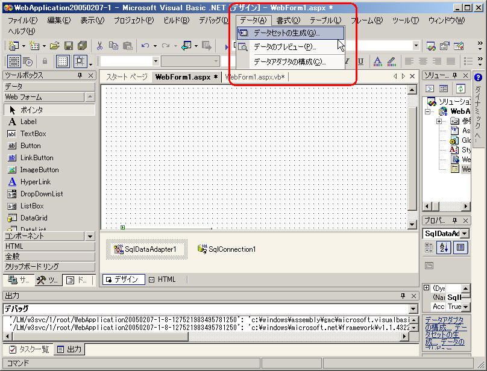Screen dimensions: 487x371
Task: Open the SqlDataAdapter object dropdown in Properties
Action: (x=464, y=234)
